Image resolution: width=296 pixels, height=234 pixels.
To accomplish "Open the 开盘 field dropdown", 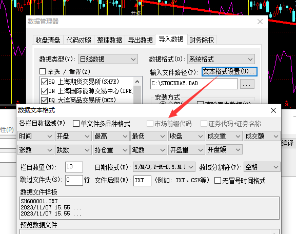I will point(73,136).
